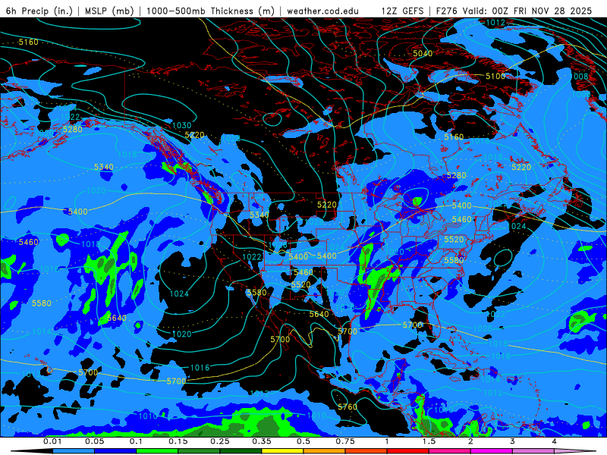This screenshot has width=607, height=455.
Task: Click the 1012 pressure label at top right
Action: (x=495, y=23)
